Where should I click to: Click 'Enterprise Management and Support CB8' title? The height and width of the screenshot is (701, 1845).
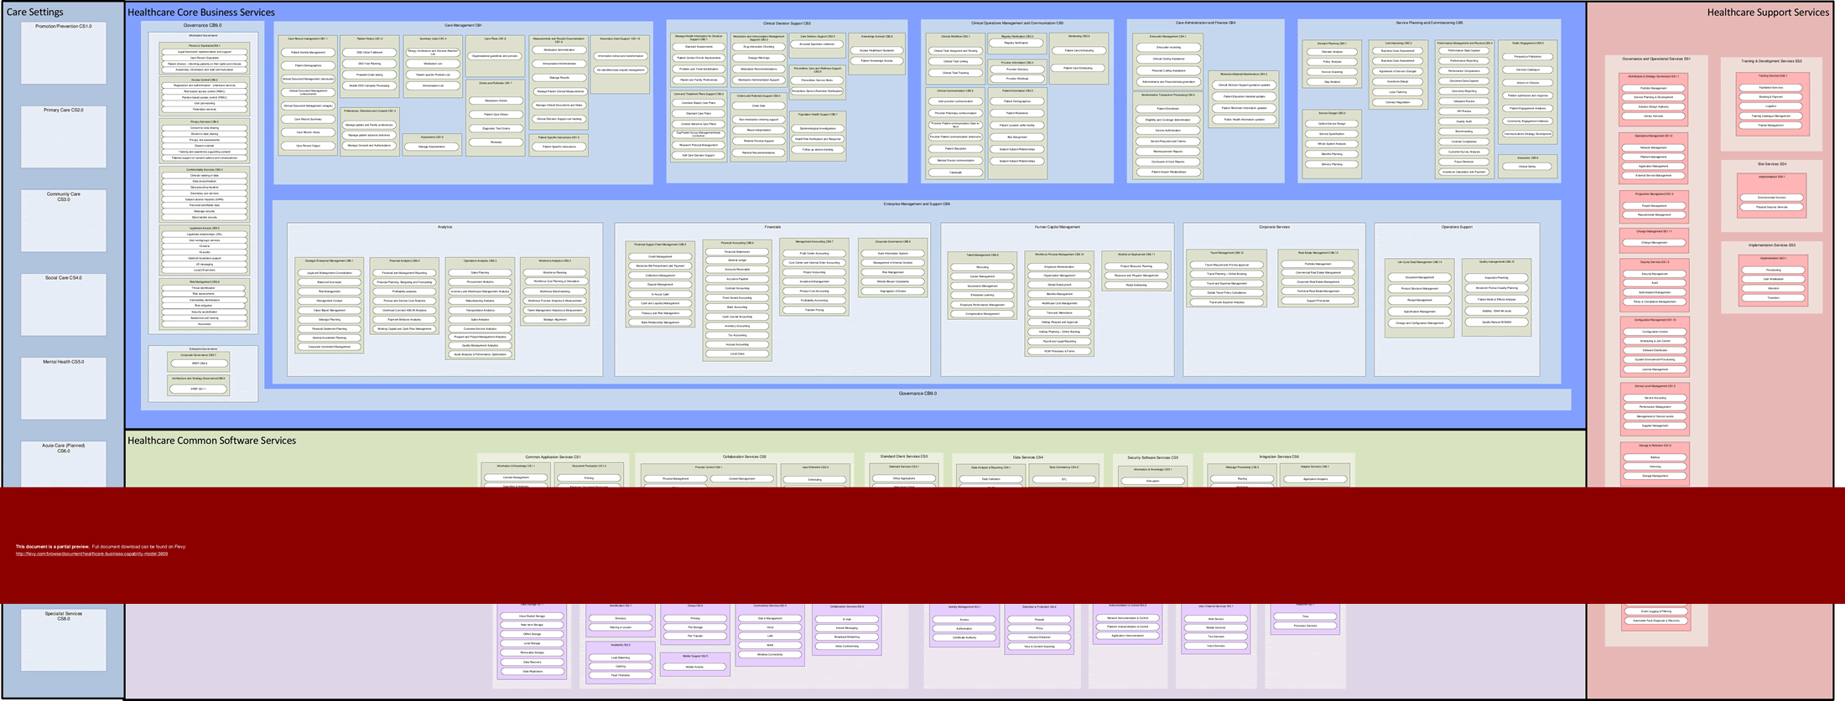point(917,204)
